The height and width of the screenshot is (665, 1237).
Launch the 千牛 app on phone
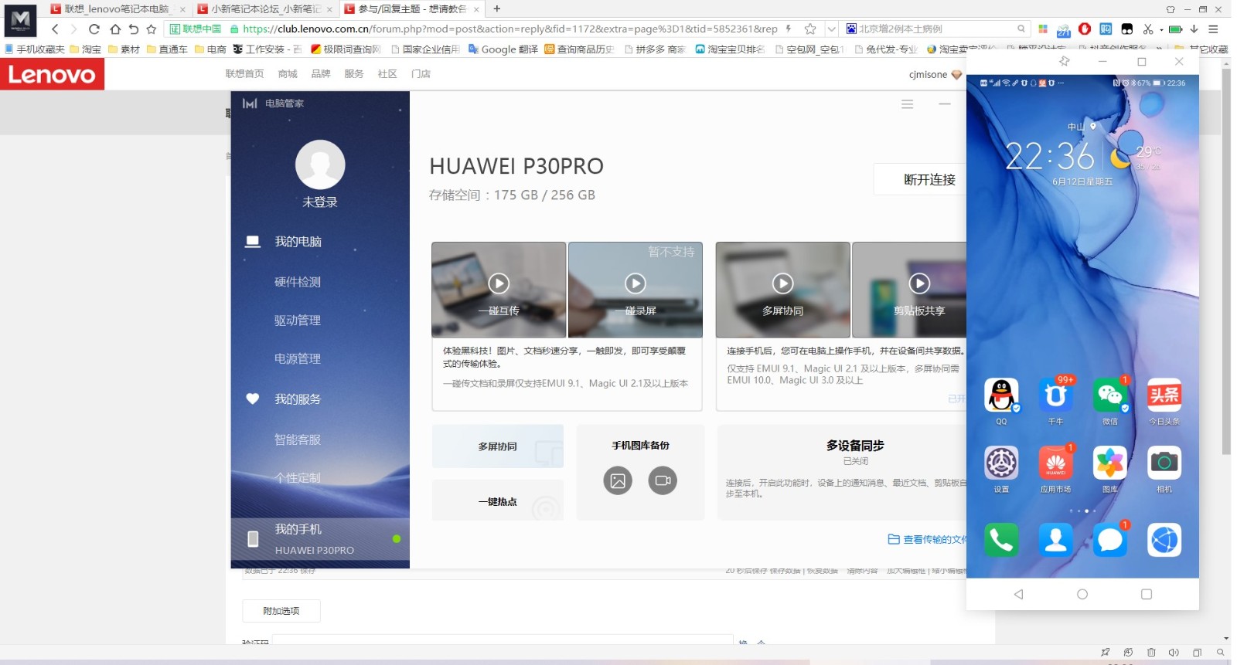(x=1055, y=395)
